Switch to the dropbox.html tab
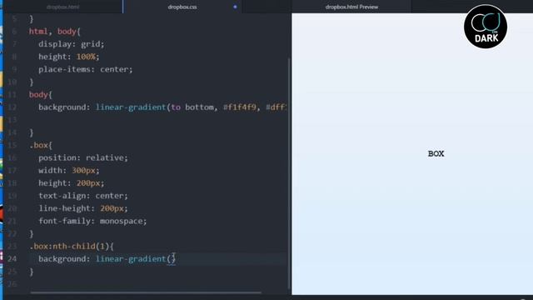 [x=63, y=7]
